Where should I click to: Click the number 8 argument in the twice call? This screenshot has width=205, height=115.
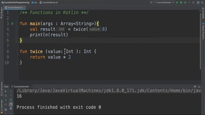[x=103, y=29]
